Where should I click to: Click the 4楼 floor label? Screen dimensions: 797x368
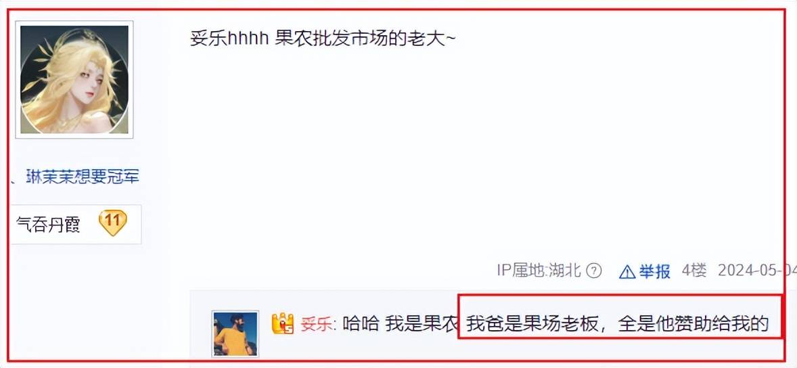(693, 271)
